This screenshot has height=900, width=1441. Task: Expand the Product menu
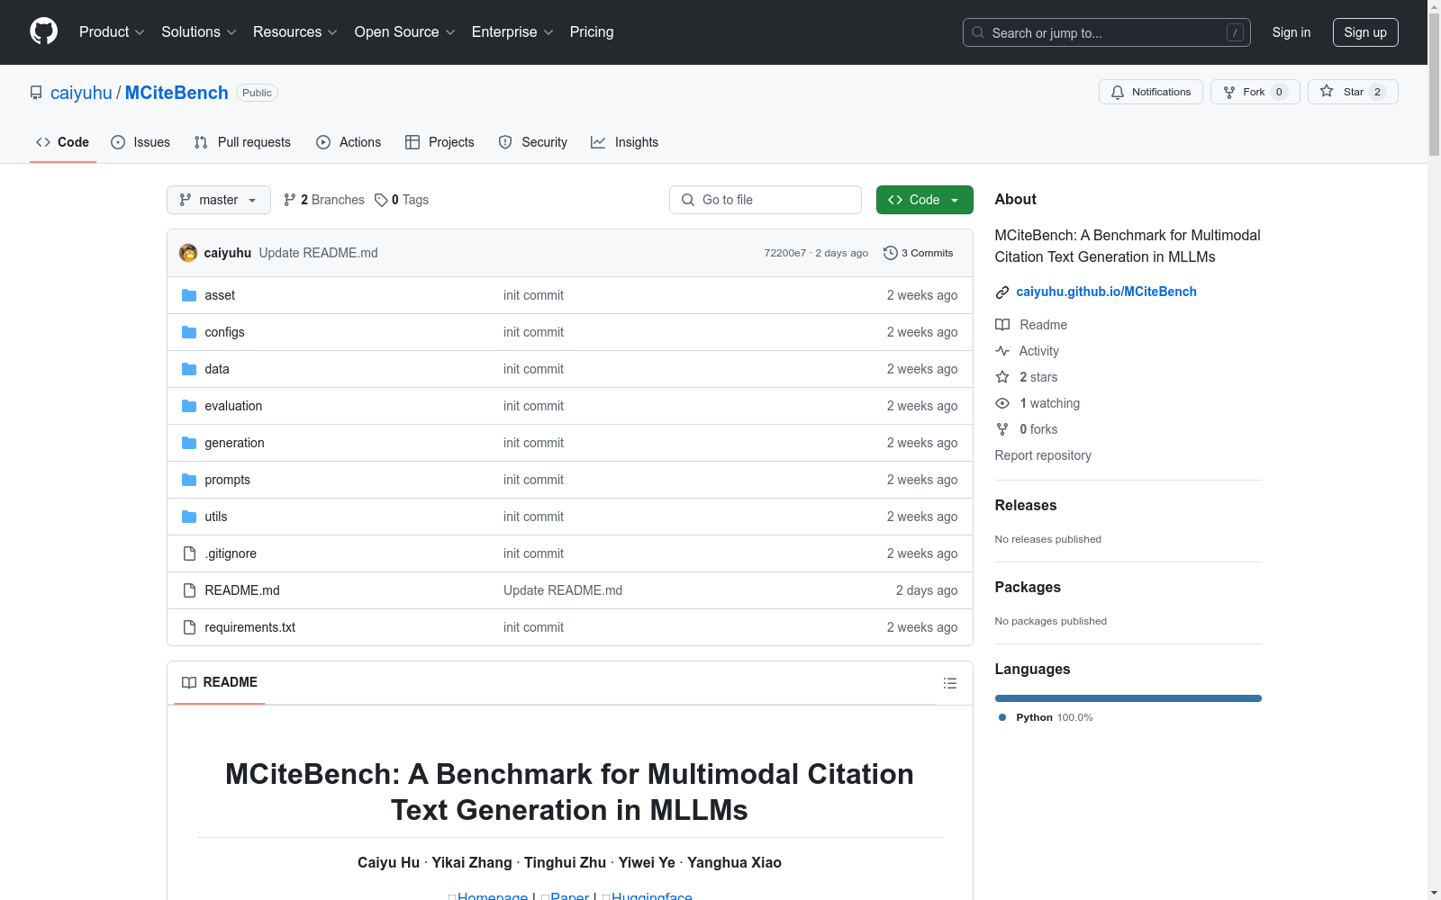click(x=112, y=31)
